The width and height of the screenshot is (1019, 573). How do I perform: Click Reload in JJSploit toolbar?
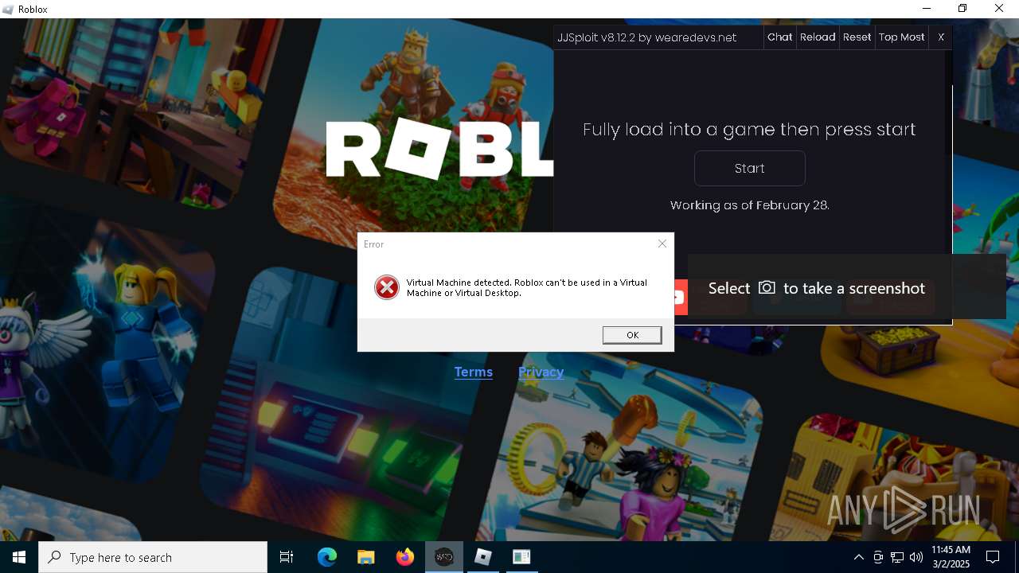coord(818,37)
